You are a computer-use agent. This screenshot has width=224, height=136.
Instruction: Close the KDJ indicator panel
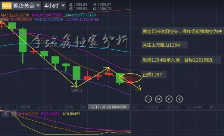6,114
